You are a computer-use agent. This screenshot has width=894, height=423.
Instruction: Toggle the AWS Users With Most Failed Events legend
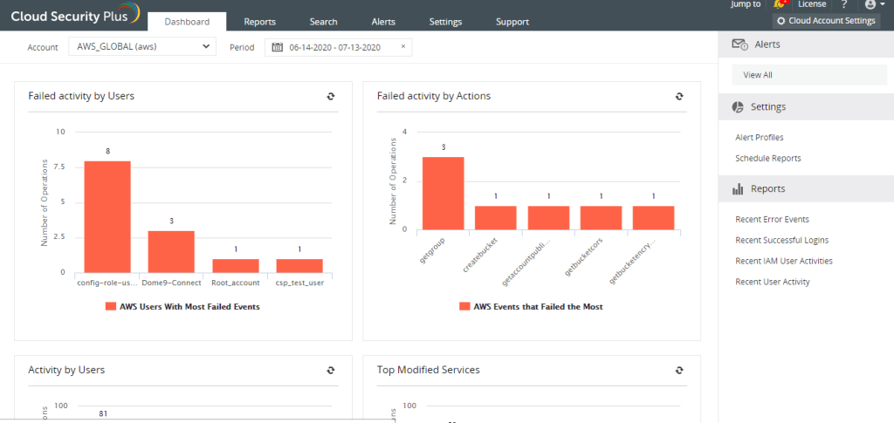coord(182,307)
